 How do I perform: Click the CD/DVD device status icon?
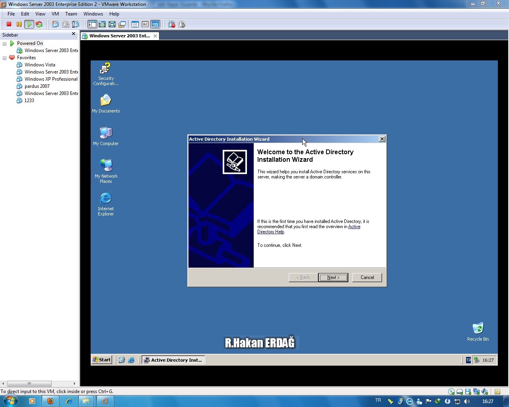tap(451, 391)
